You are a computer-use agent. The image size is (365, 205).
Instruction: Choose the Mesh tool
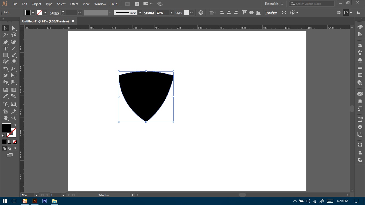pyautogui.click(x=5, y=90)
